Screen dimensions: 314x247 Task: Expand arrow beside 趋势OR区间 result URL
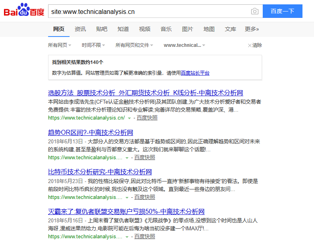(x=127, y=158)
